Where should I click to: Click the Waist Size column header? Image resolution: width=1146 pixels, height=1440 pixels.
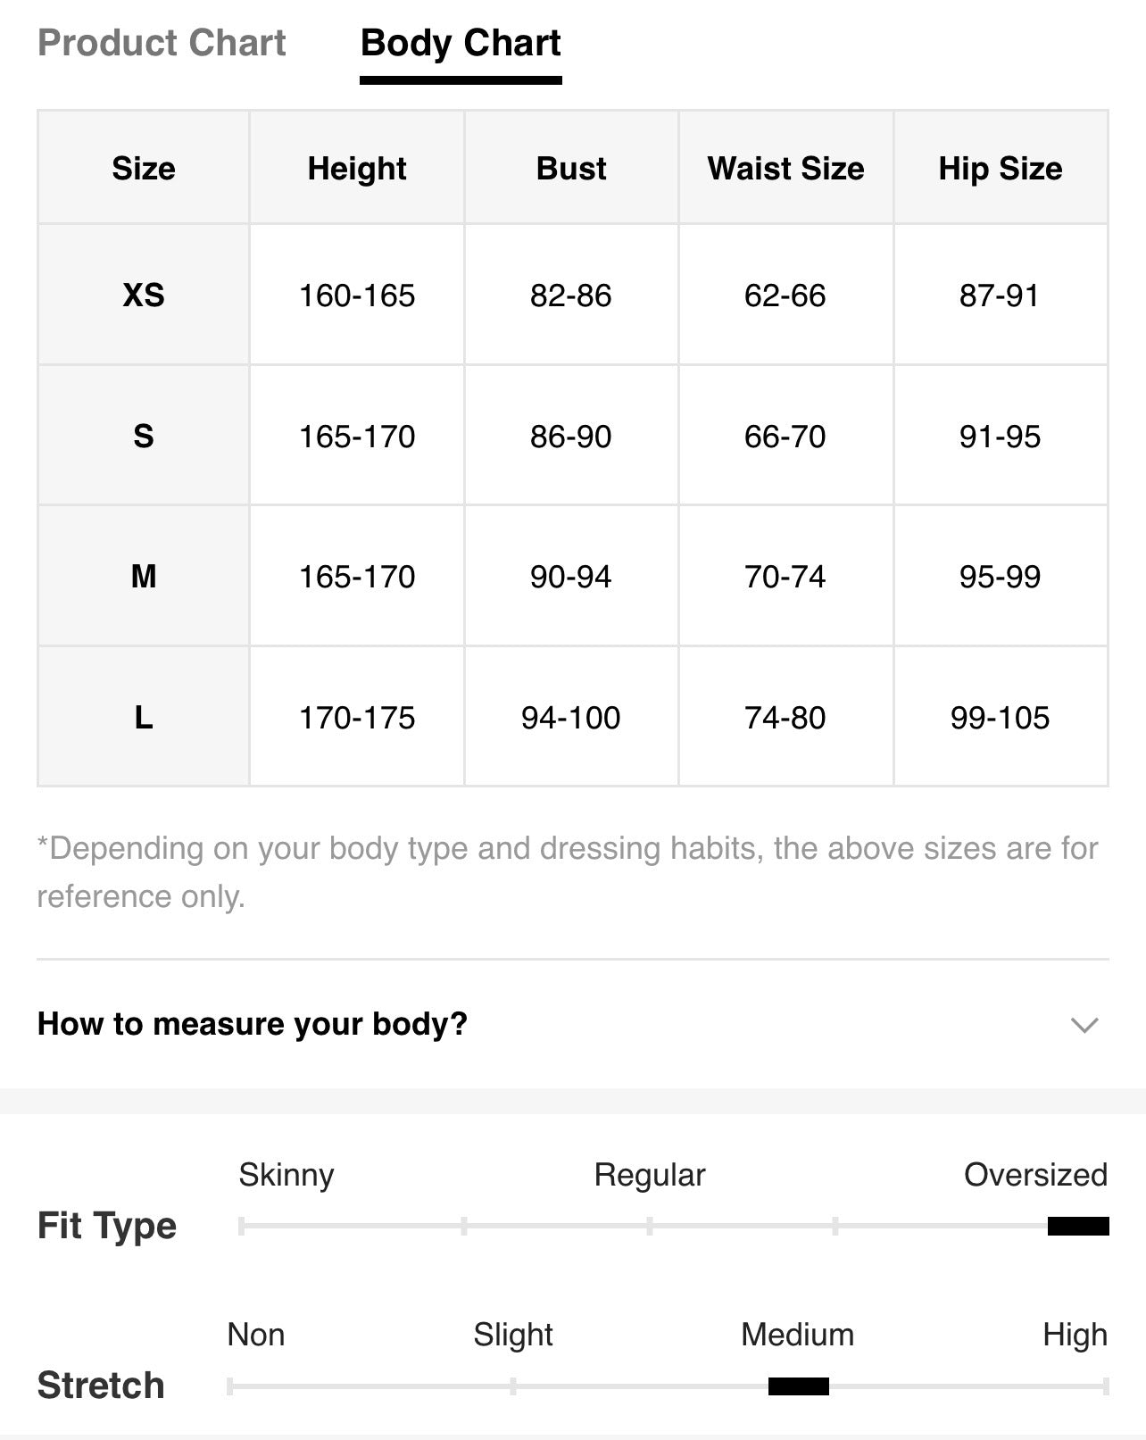[x=786, y=168]
